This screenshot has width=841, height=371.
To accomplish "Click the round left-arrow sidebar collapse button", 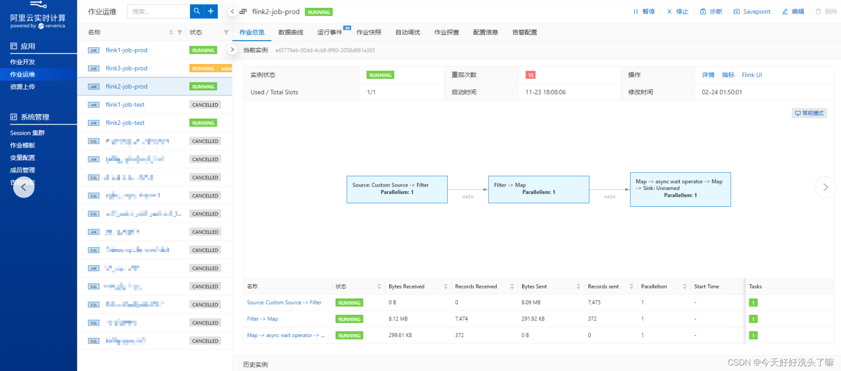I will [x=24, y=187].
